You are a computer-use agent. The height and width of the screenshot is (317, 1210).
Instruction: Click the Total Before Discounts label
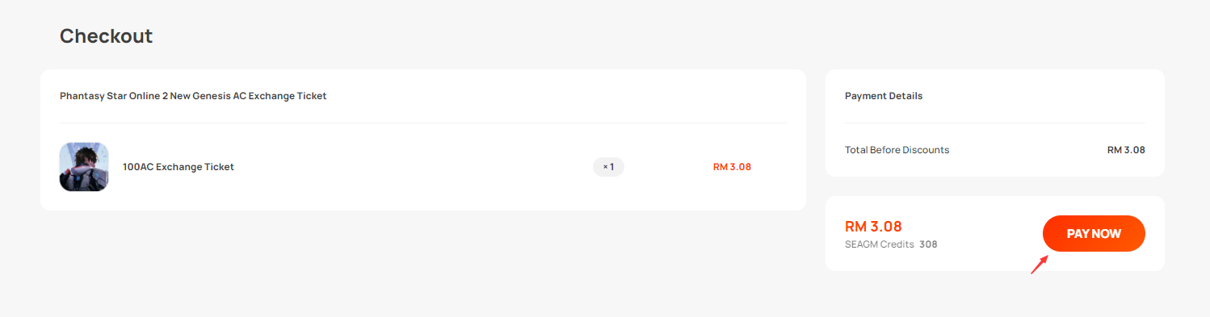pyautogui.click(x=897, y=150)
